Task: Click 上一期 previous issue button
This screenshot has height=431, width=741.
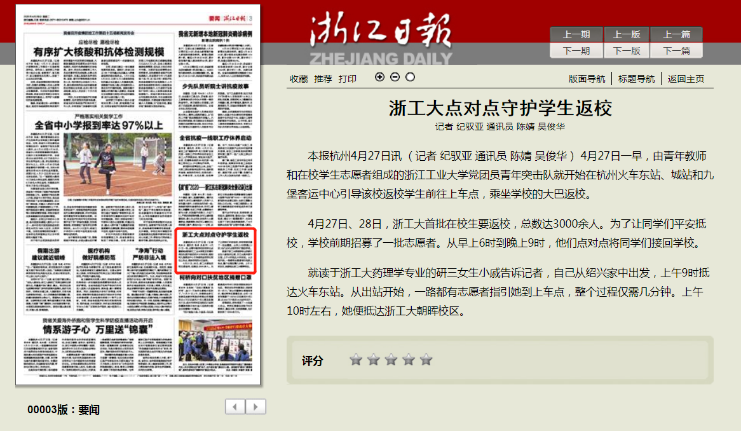Action: [x=576, y=34]
